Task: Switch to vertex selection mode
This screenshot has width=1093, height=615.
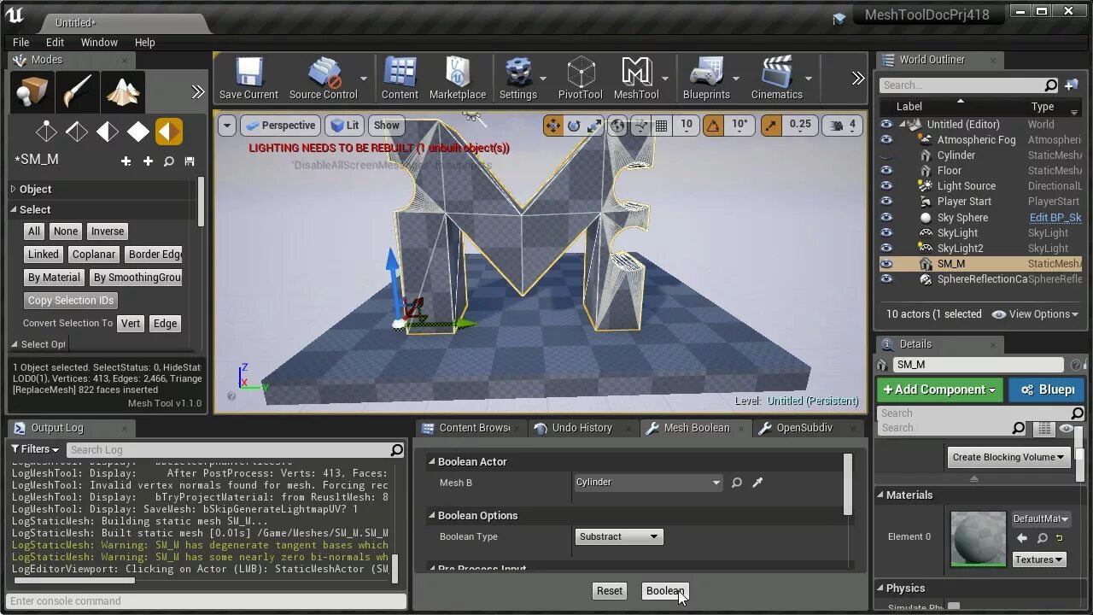Action: point(46,132)
